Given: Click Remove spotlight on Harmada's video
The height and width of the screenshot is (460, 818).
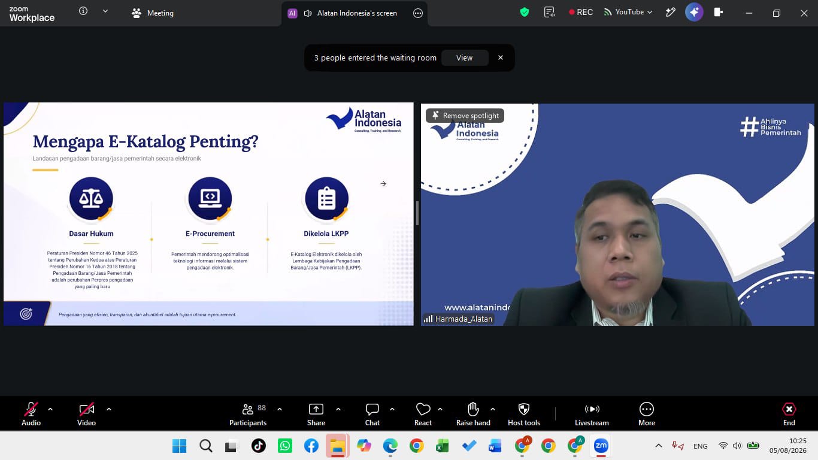Looking at the screenshot, I should (x=465, y=116).
